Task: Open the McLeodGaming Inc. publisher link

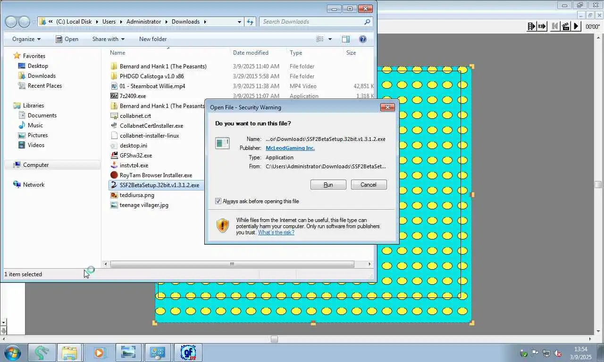Action: coord(290,148)
